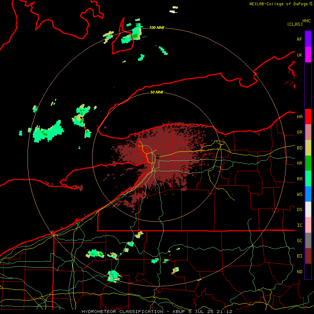Click the HR dark green legend swatch
The image size is (314, 314).
point(308,163)
